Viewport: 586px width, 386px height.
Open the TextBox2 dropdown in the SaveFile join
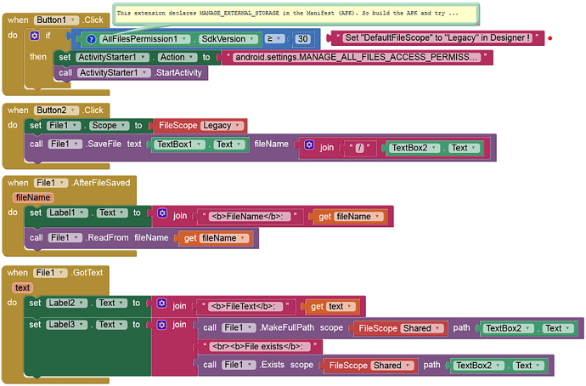[414, 148]
